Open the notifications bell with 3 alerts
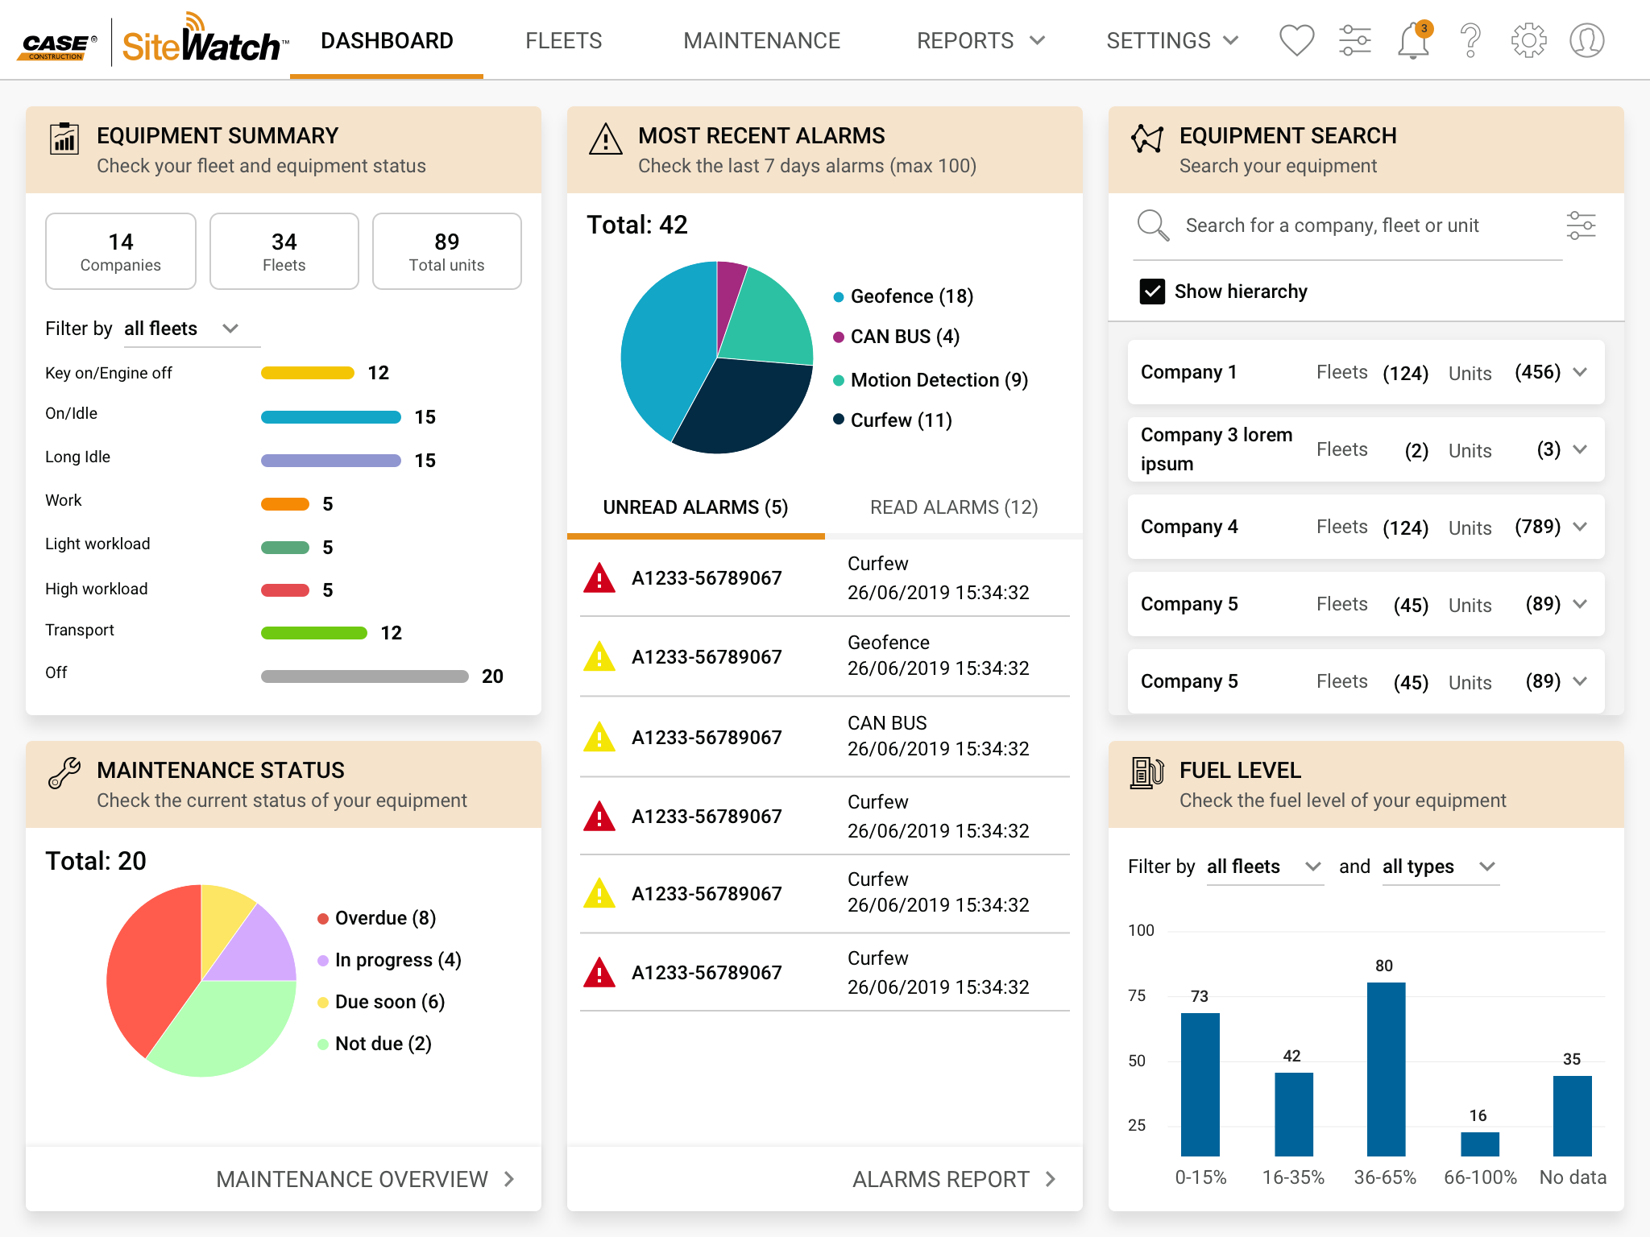This screenshot has width=1650, height=1237. point(1412,39)
